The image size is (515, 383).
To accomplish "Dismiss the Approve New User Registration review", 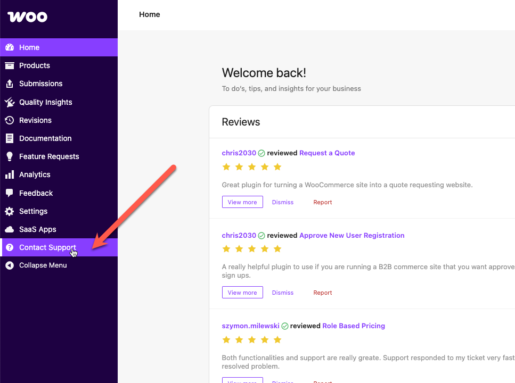I will tap(283, 293).
